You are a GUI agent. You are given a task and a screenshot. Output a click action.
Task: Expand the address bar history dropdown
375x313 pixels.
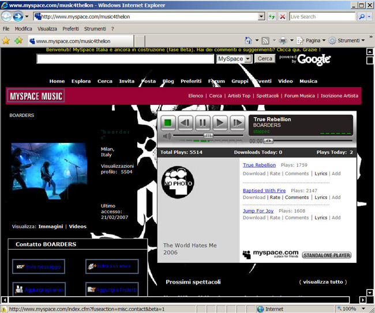(x=261, y=17)
